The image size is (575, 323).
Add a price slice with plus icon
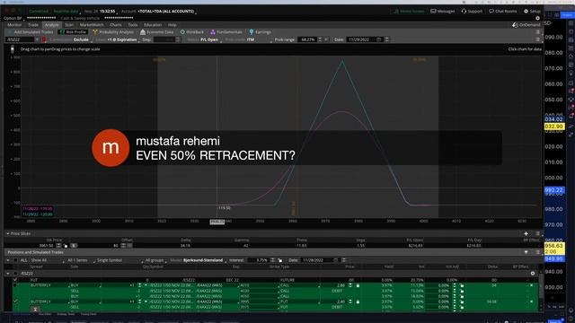[x=526, y=233]
